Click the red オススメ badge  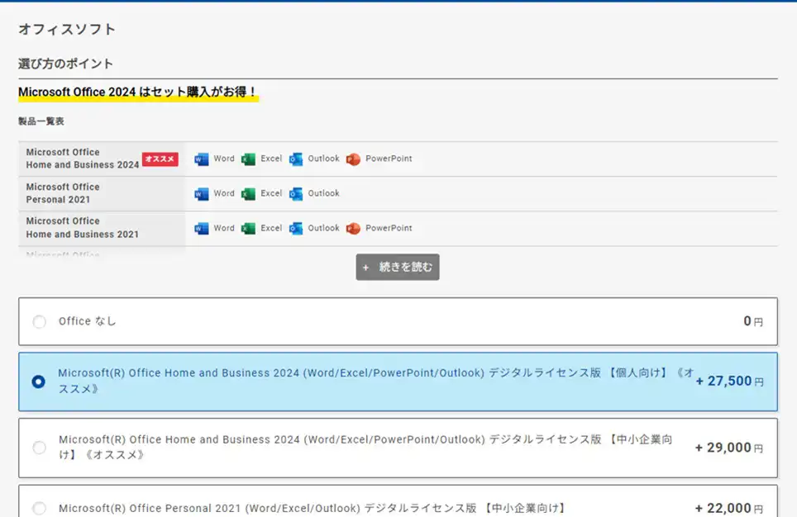pos(160,159)
